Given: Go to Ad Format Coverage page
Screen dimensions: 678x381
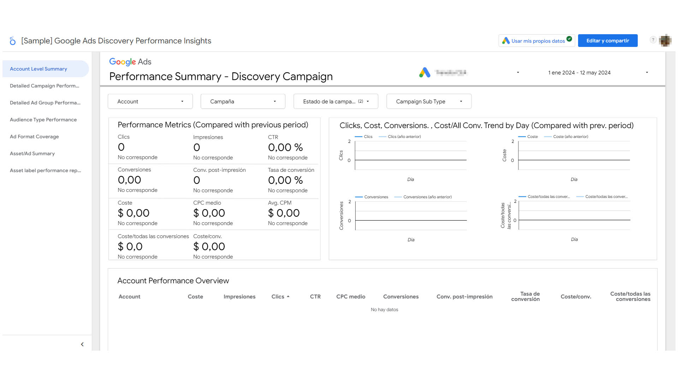Looking at the screenshot, I should click(x=34, y=137).
